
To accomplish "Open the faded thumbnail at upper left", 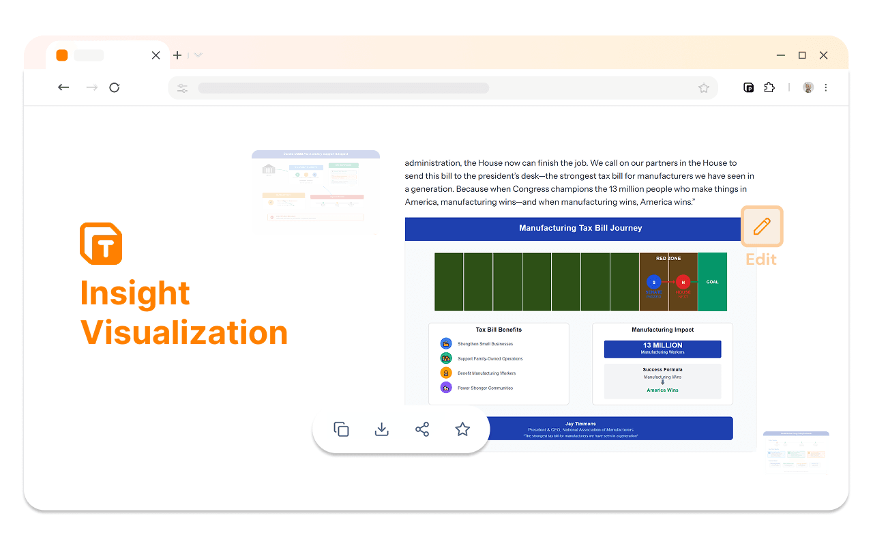I will click(316, 192).
